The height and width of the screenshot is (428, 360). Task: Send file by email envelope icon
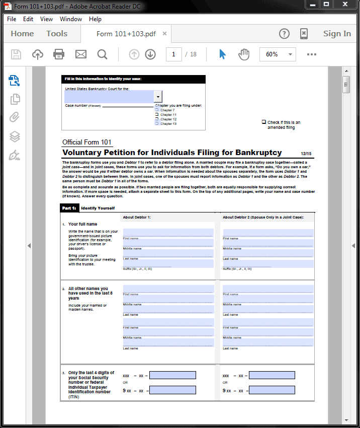(x=80, y=54)
